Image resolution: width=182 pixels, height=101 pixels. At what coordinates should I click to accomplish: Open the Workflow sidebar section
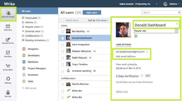[8, 54]
